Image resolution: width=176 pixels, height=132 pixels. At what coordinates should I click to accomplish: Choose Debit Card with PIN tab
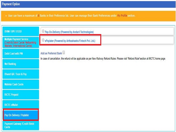pos(21,53)
